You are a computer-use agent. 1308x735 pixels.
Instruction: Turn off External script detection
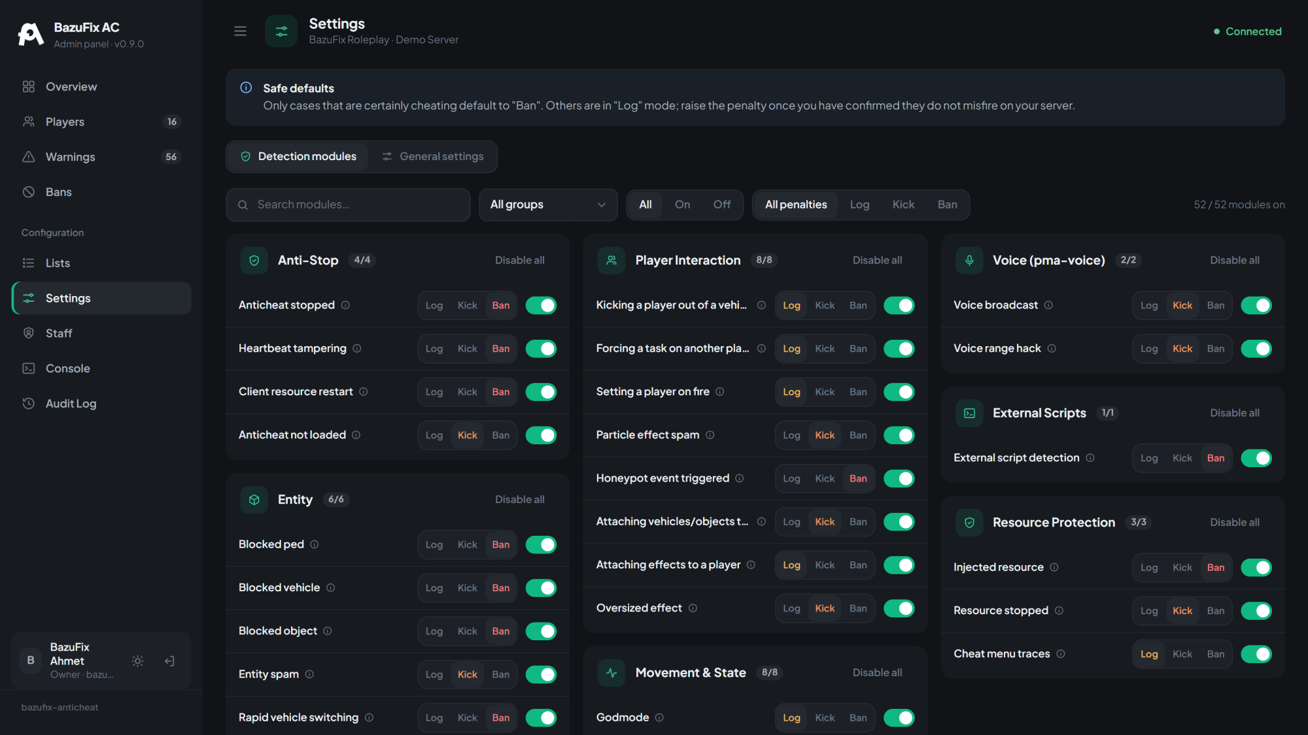pyautogui.click(x=1256, y=458)
